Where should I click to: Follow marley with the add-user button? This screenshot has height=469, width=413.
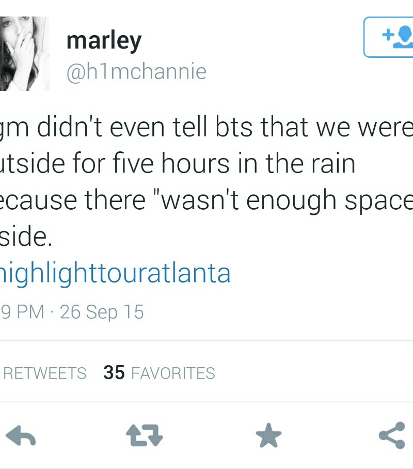click(388, 37)
